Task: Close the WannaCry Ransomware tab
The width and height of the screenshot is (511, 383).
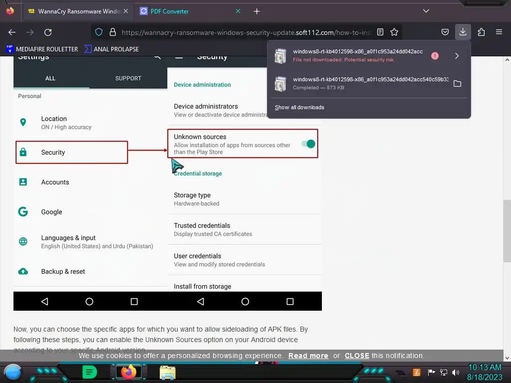Action: (x=126, y=11)
